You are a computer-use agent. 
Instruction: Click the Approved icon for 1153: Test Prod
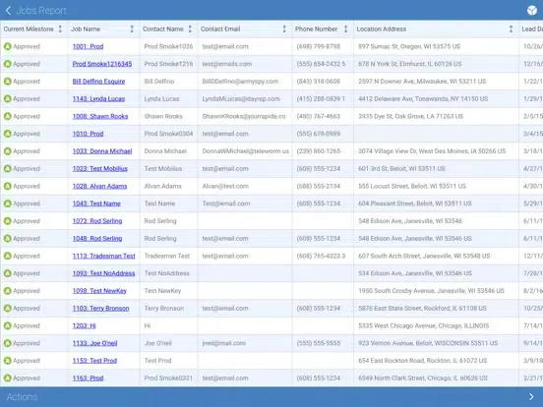(x=8, y=361)
